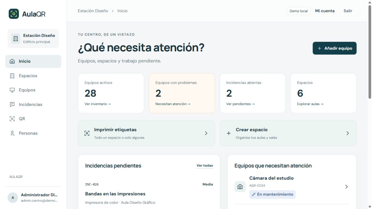Click the page vertical scrollbar thumb

(x=370, y=52)
